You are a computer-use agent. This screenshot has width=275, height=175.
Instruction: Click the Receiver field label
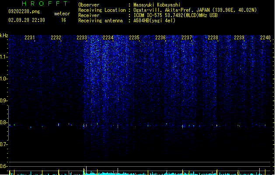click(89, 15)
